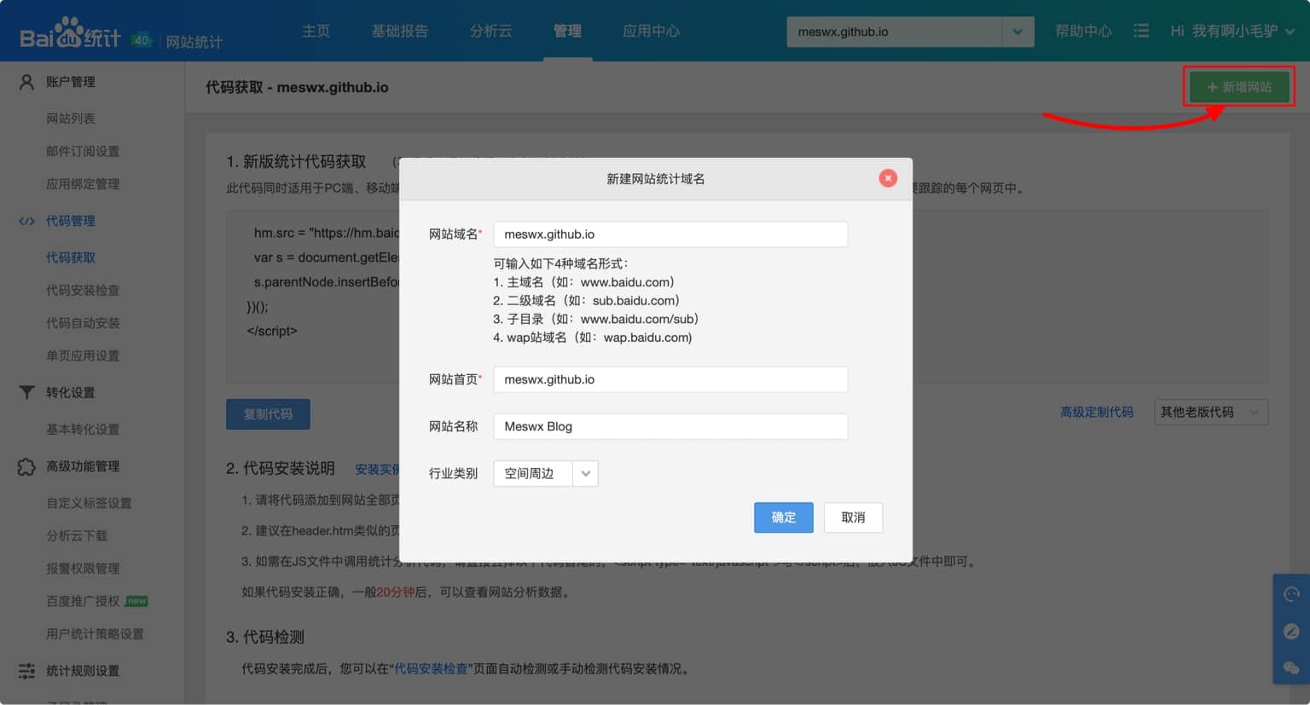Click the 复制代码 button
The height and width of the screenshot is (705, 1310).
click(268, 413)
